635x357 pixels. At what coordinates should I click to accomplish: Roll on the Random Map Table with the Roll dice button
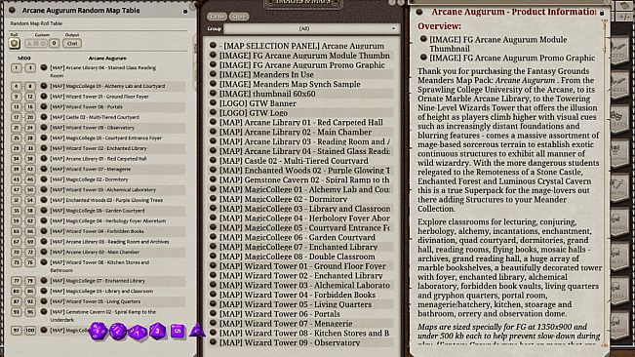(x=15, y=43)
